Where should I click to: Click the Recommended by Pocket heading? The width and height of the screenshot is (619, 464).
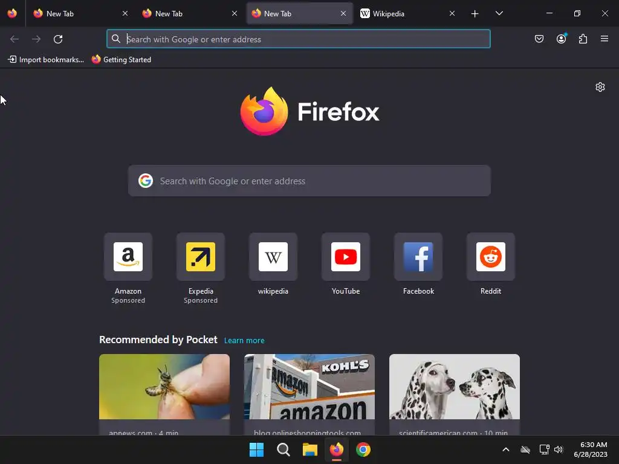coord(158,340)
